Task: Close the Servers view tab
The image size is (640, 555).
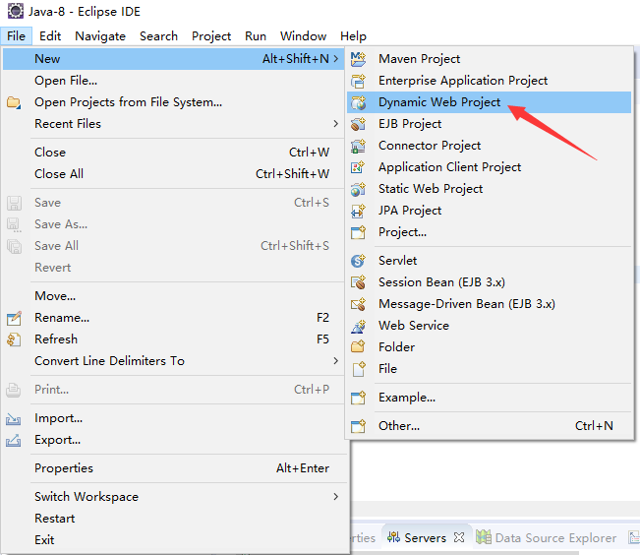Action: coord(459,537)
